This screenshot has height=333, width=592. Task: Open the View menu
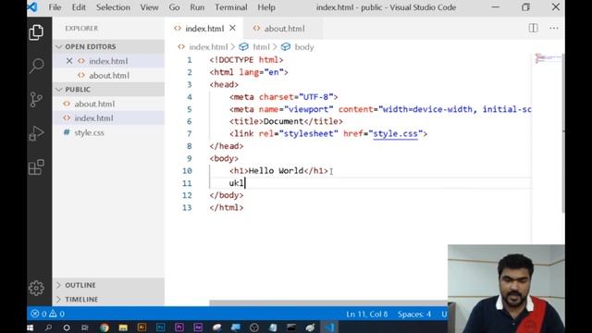149,7
